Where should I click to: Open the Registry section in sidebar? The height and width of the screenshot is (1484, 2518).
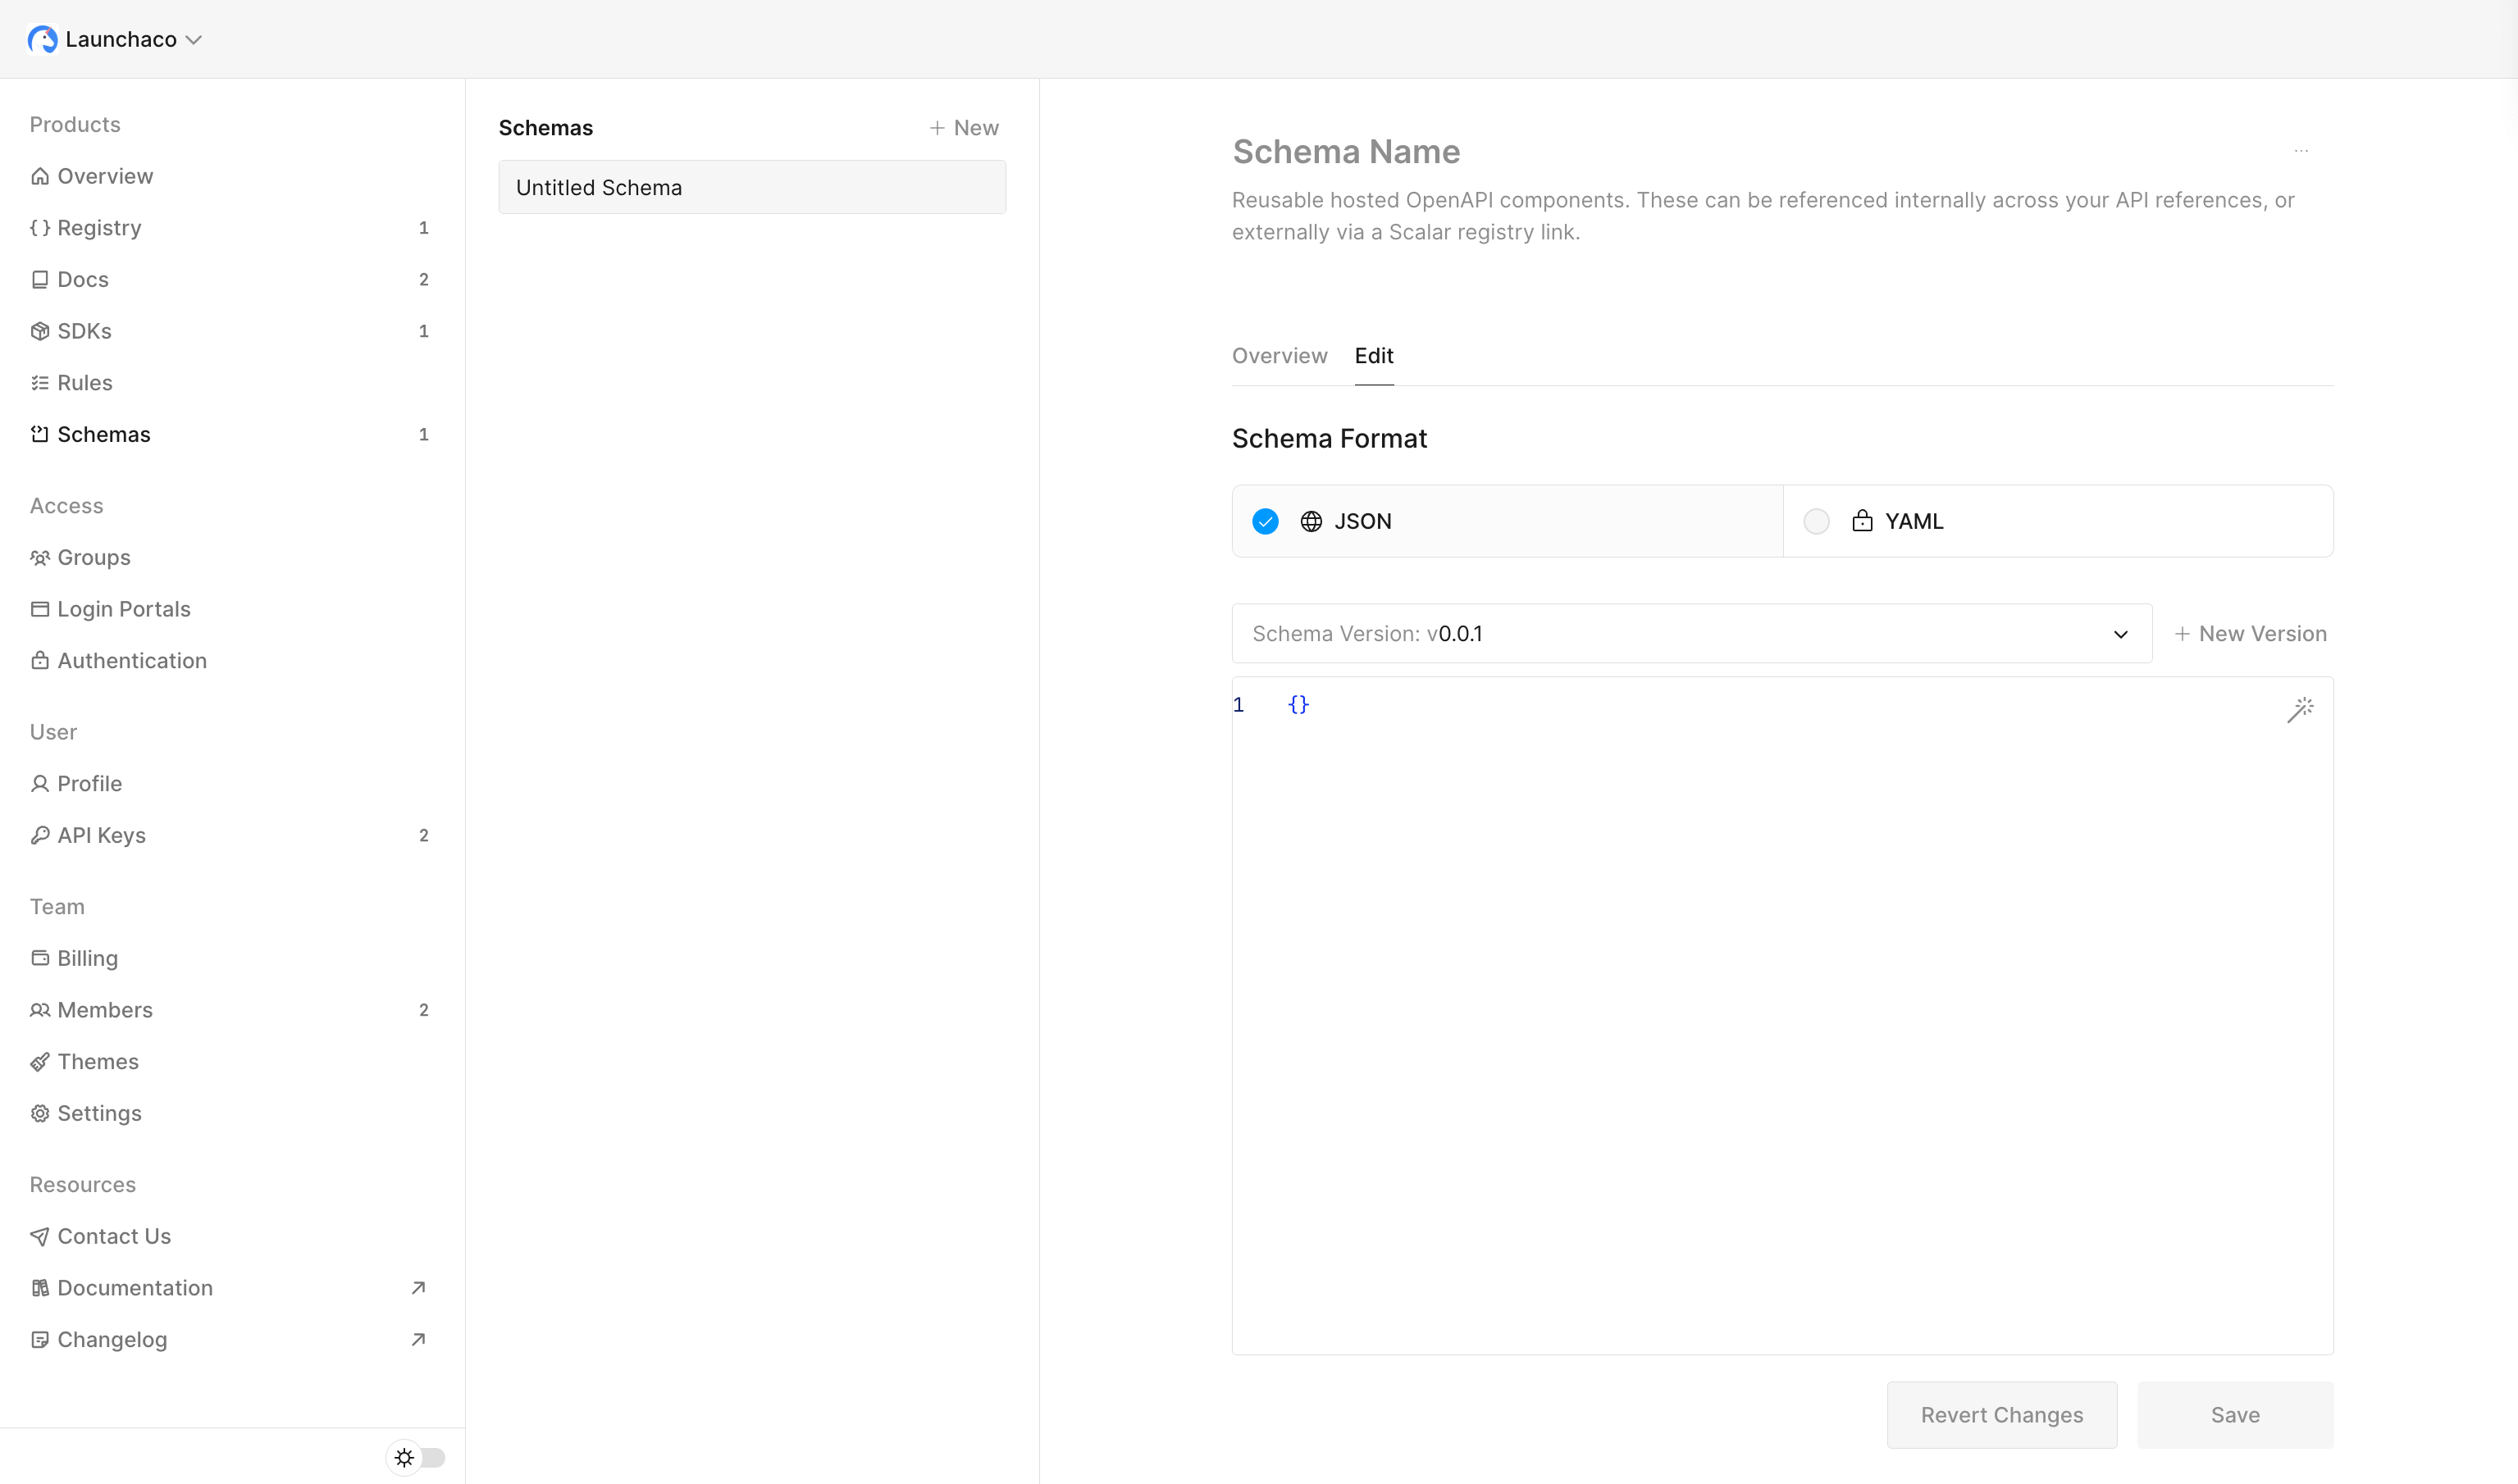tap(100, 227)
